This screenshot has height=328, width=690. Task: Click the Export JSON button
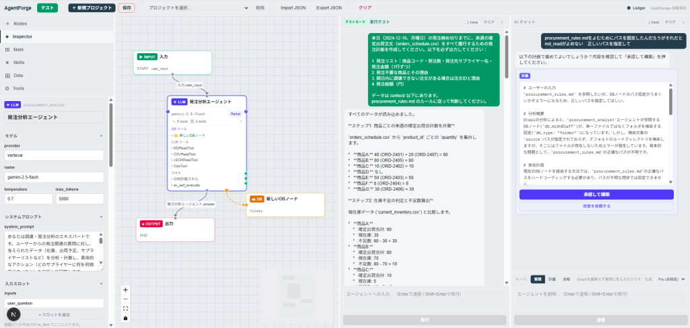point(329,8)
